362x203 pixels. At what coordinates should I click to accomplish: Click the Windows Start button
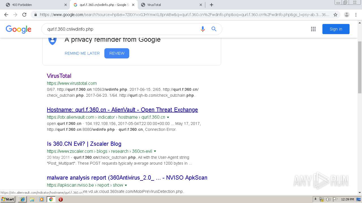pyautogui.click(x=8, y=199)
